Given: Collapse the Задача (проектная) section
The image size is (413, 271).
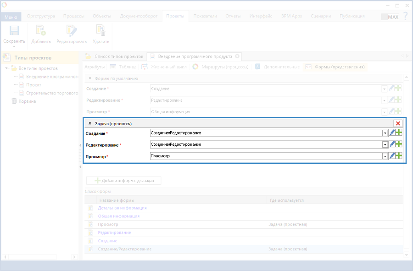Looking at the screenshot, I should click(x=90, y=124).
